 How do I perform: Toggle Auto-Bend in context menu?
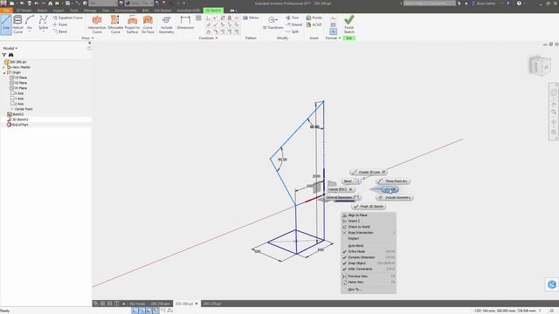point(369,246)
